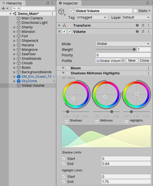Click the Weight slider handle
Screen dimensions: 153x186
[134, 49]
